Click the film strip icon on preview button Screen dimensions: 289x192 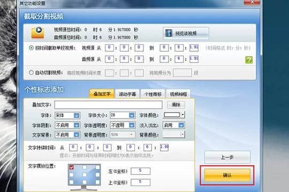point(169,33)
